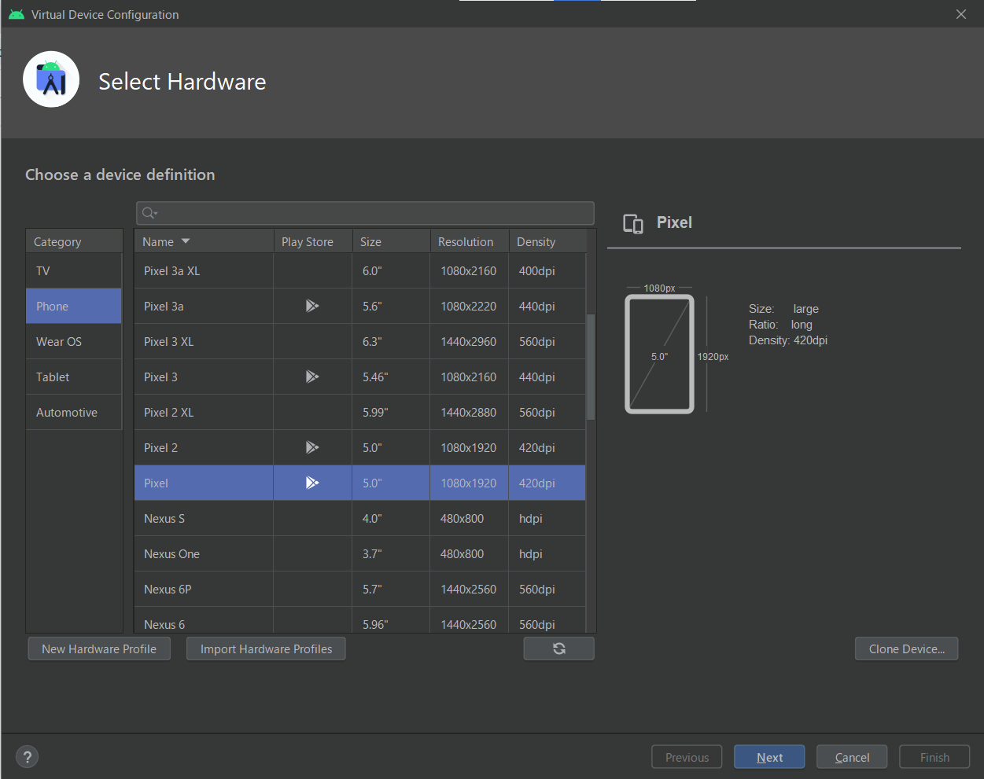
Task: Click the Play Store icon for Pixel 2
Action: 312,447
